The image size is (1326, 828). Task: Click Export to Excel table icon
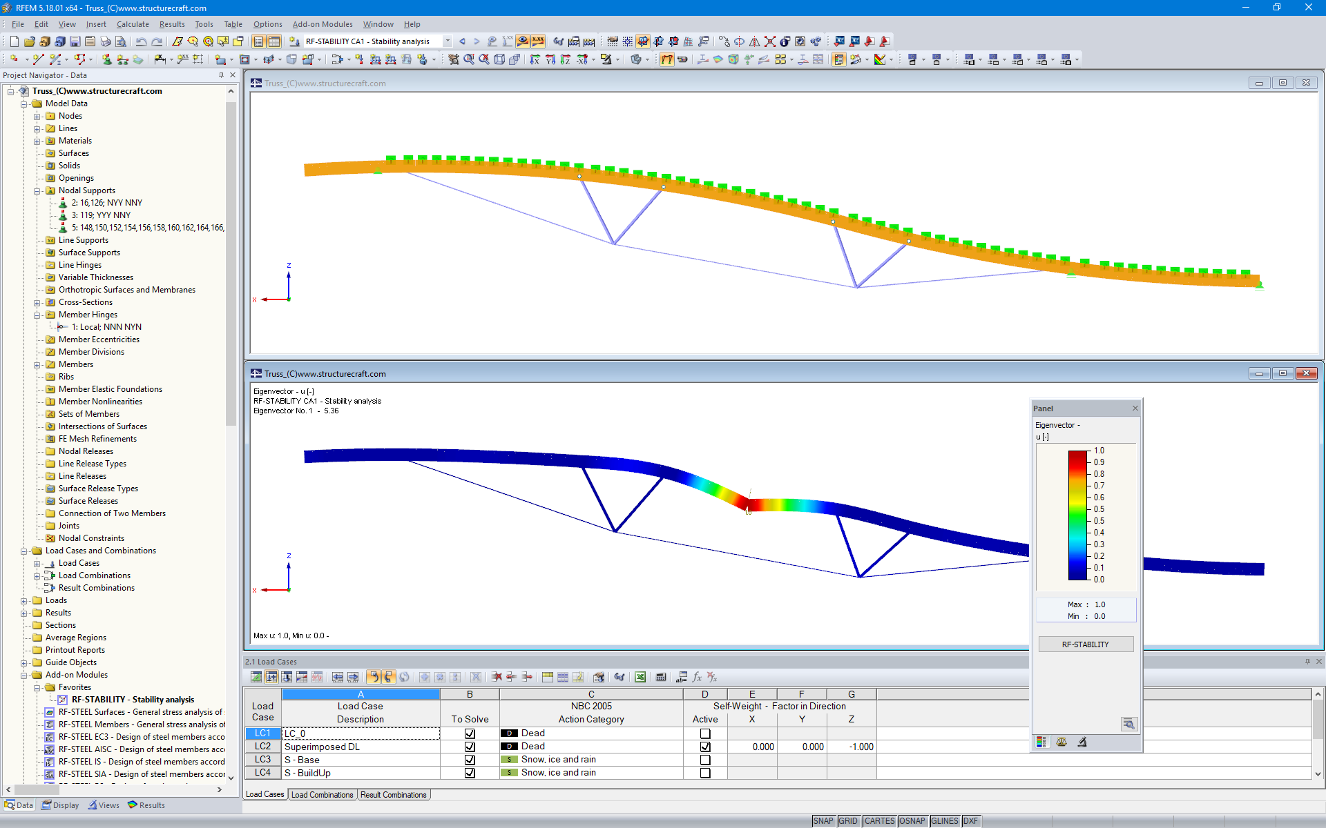pyautogui.click(x=640, y=677)
